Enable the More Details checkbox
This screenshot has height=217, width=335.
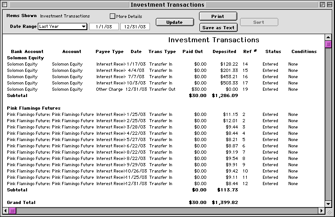pyautogui.click(x=113, y=16)
